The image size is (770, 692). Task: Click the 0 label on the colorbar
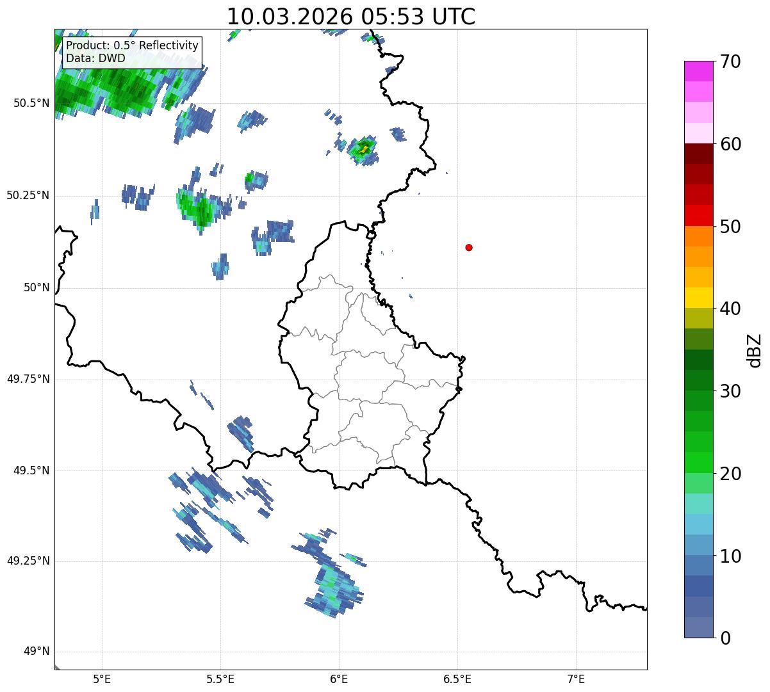pos(726,638)
